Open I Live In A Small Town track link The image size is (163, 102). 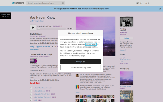43,94
